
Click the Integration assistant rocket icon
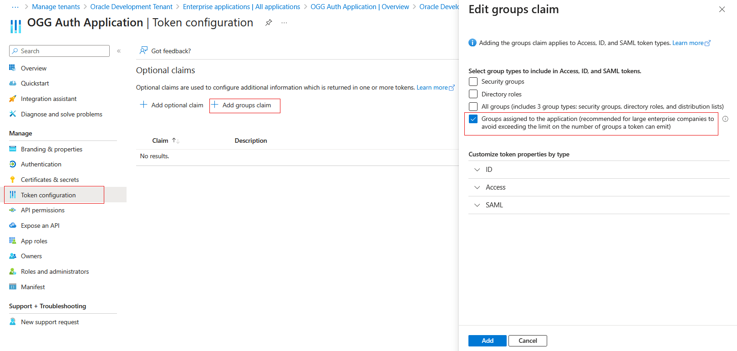pyautogui.click(x=13, y=99)
